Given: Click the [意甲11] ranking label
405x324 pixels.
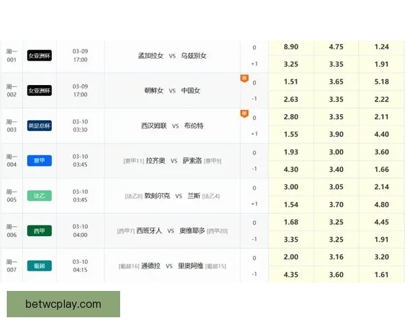Looking at the screenshot, I should [x=134, y=161].
